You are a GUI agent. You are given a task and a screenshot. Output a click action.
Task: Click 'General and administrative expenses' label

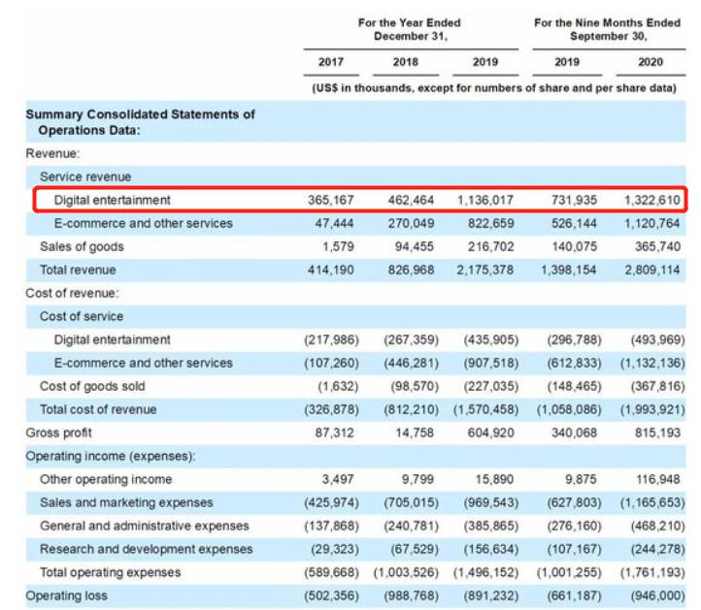[144, 526]
